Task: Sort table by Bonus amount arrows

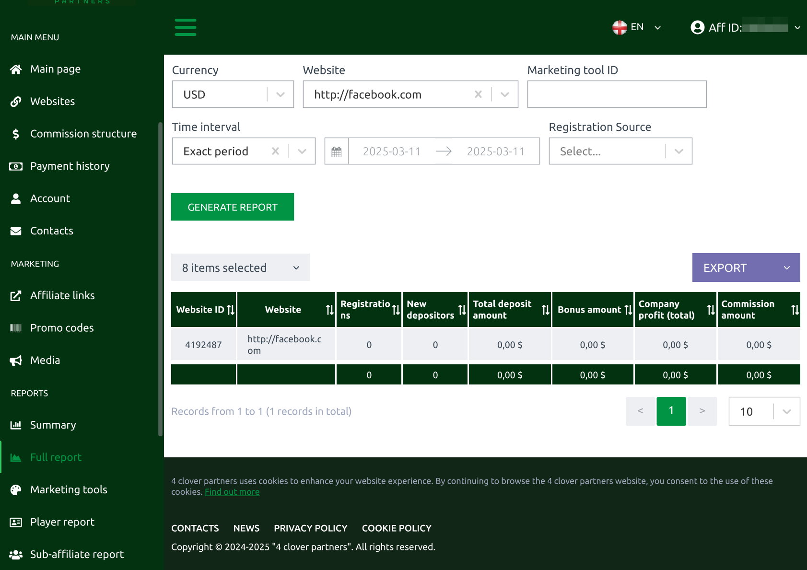Action: pyautogui.click(x=628, y=310)
